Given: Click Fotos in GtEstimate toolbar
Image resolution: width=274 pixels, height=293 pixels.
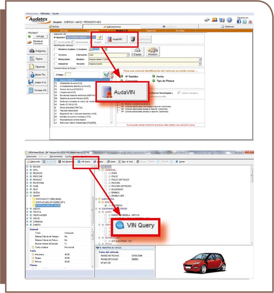Looking at the screenshot, I should click(111, 162).
